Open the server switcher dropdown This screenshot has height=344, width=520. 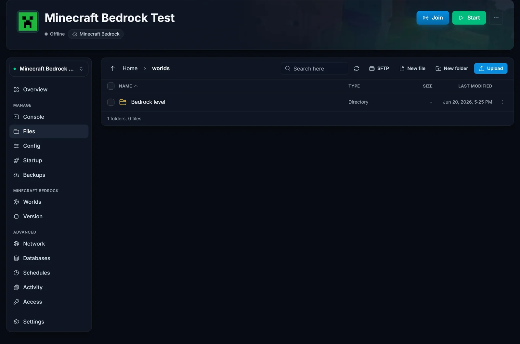coord(49,69)
